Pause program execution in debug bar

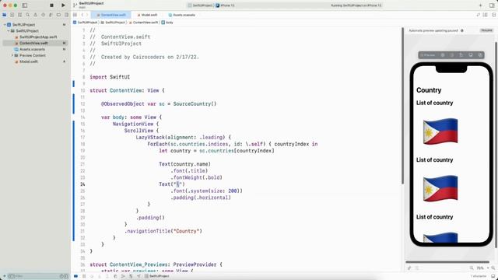pyautogui.click(x=84, y=276)
